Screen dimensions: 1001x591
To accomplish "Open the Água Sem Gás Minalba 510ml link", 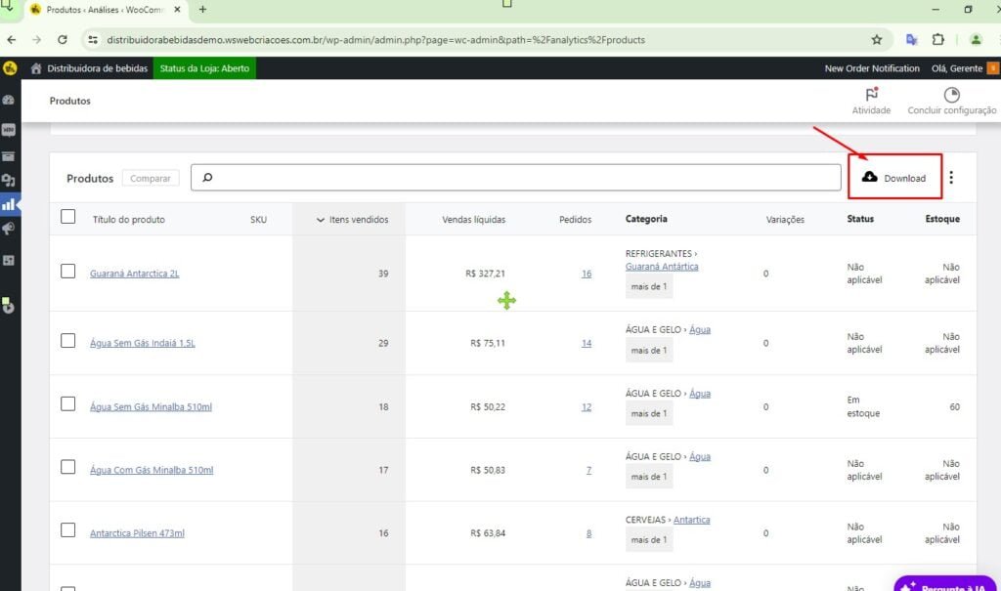I will 151,406.
